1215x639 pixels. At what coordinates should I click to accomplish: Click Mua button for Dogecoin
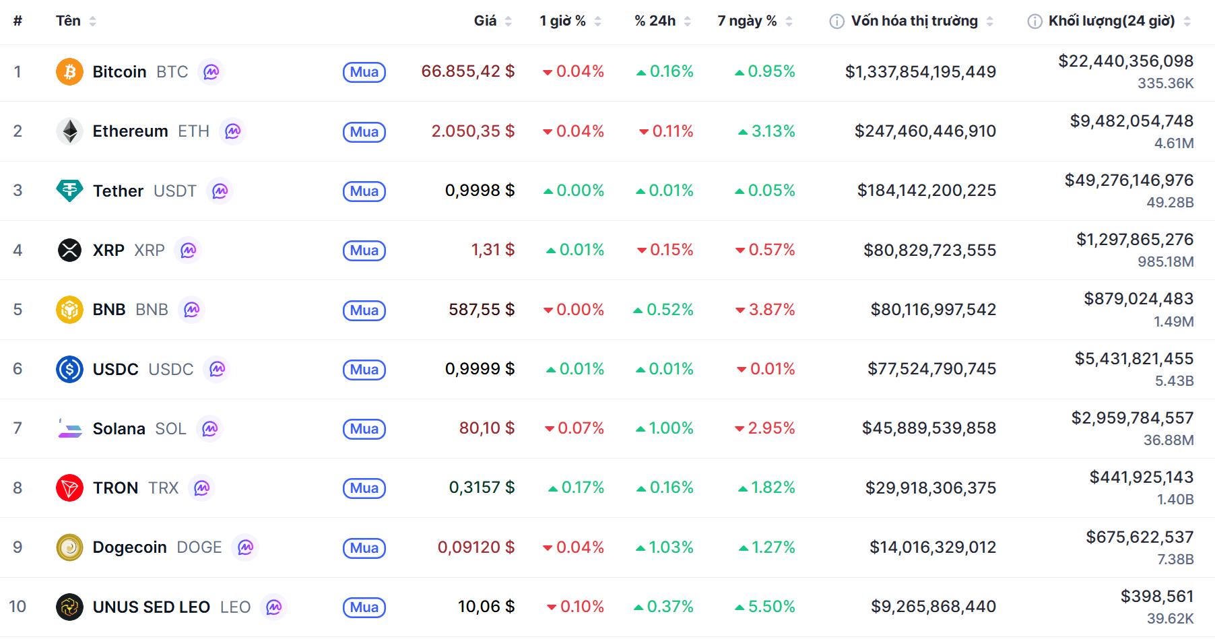[364, 548]
